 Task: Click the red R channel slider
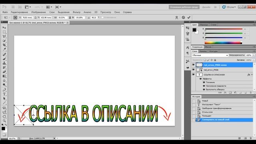(224, 29)
